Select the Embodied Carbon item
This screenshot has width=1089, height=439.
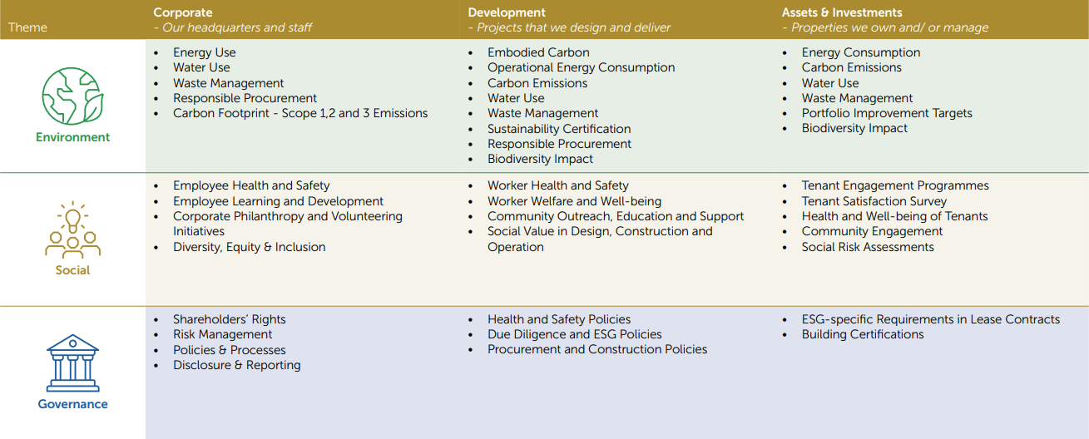click(x=538, y=52)
